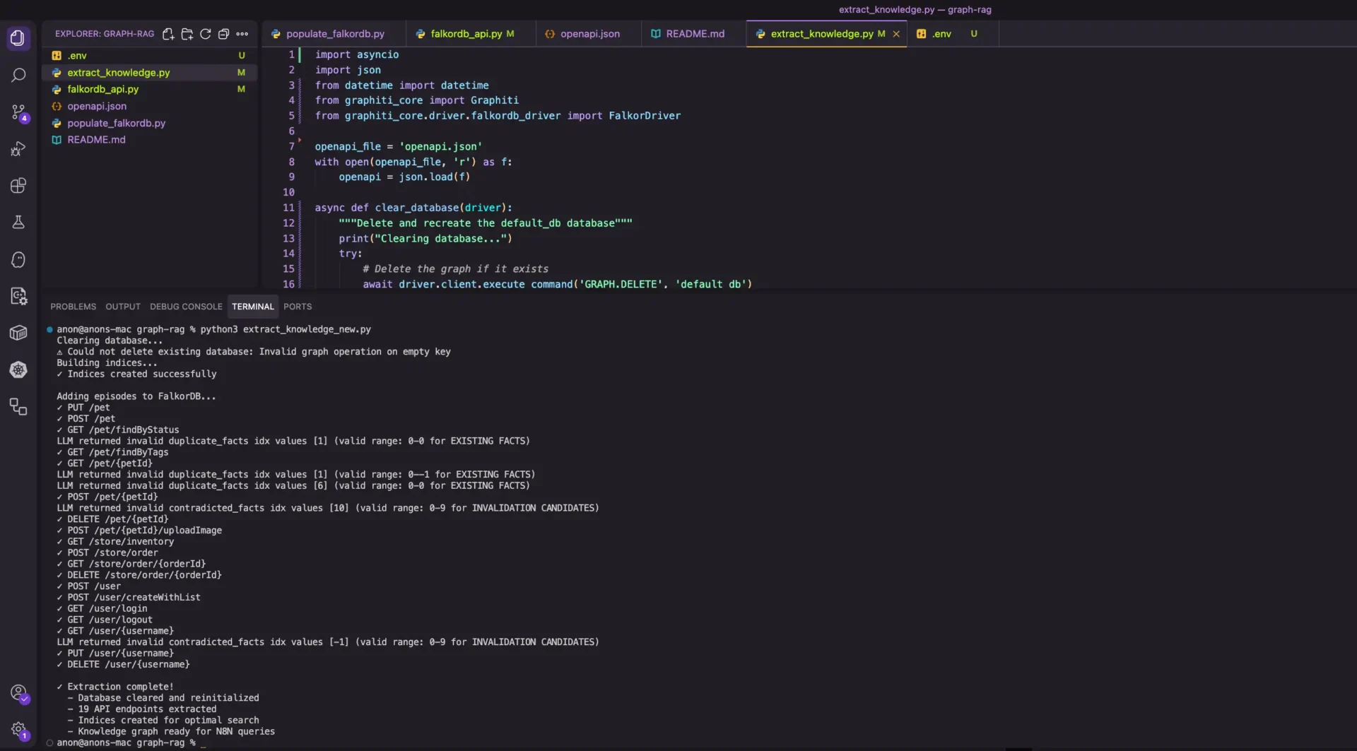
Task: Create a new file in Explorer
Action: tap(168, 33)
